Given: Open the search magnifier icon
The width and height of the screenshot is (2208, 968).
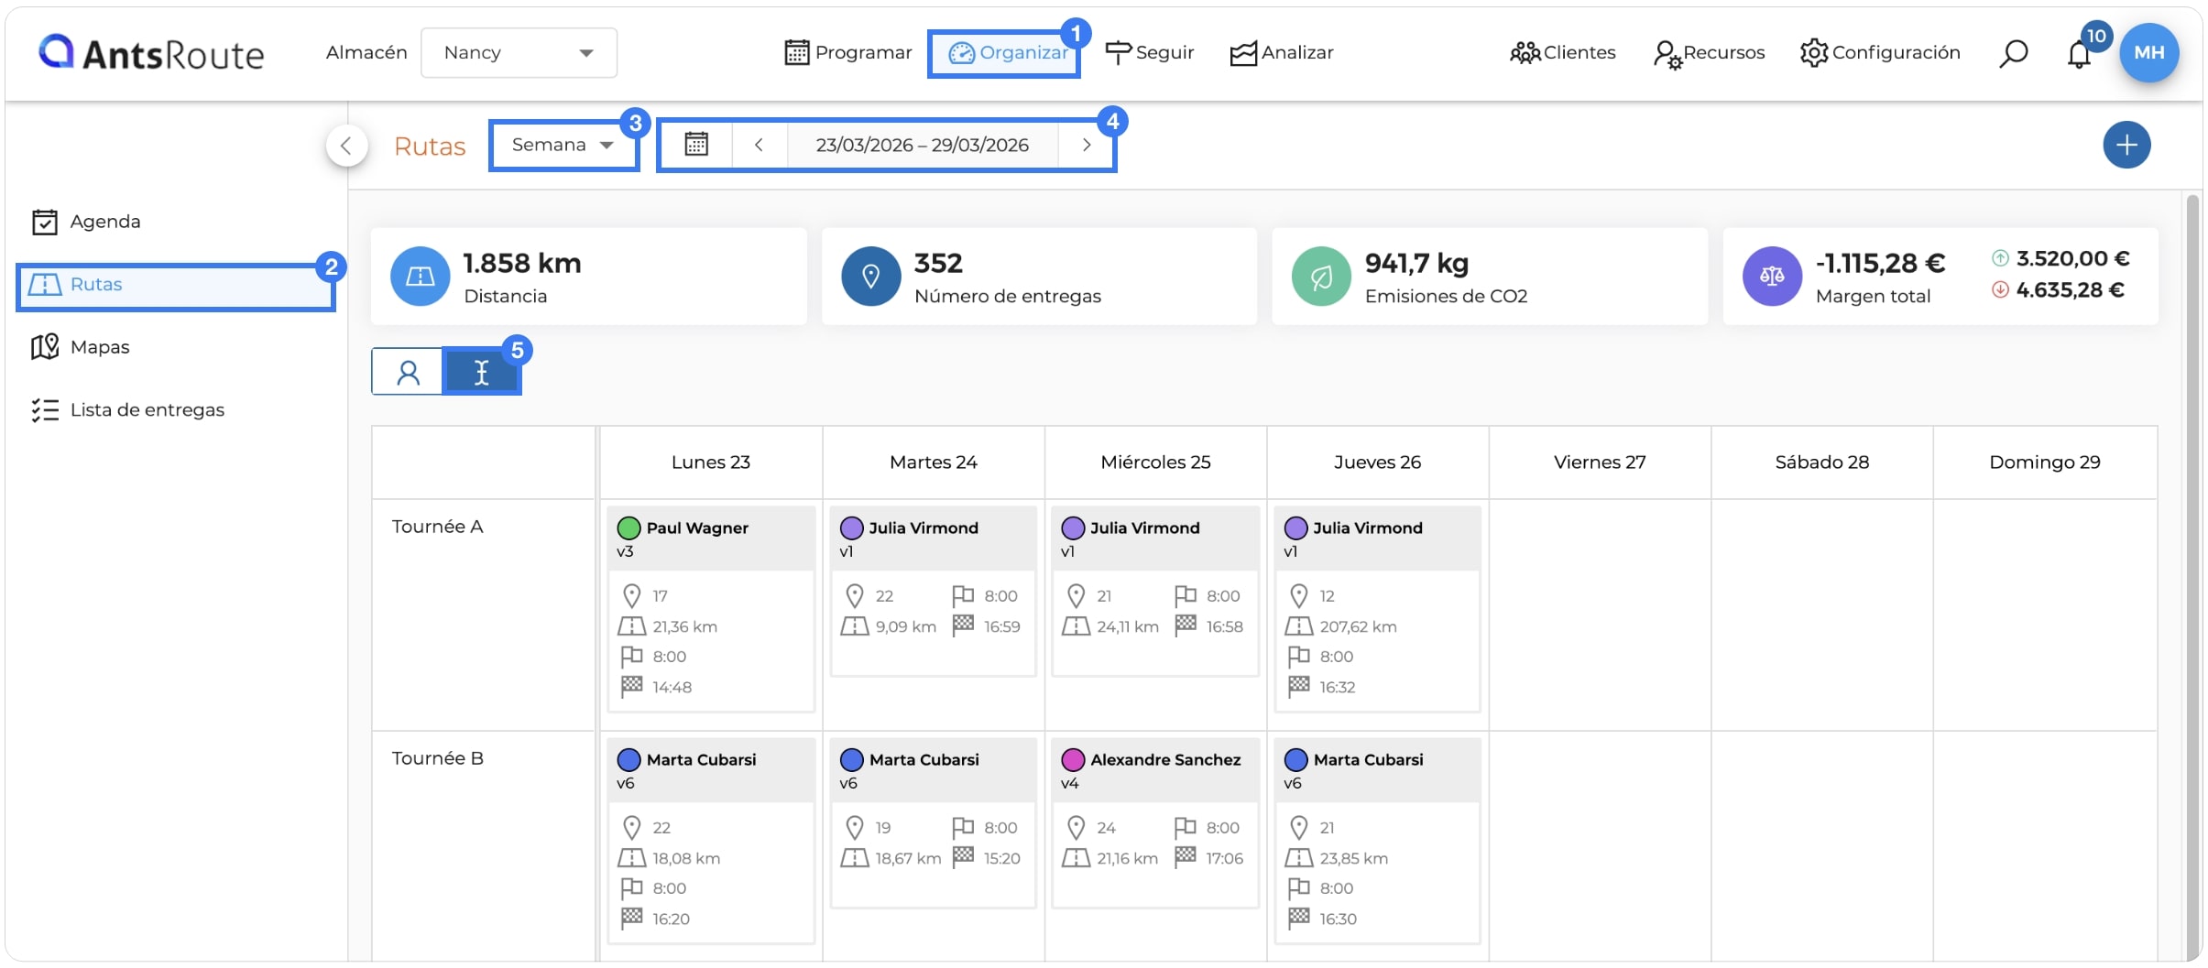Looking at the screenshot, I should point(2013,54).
